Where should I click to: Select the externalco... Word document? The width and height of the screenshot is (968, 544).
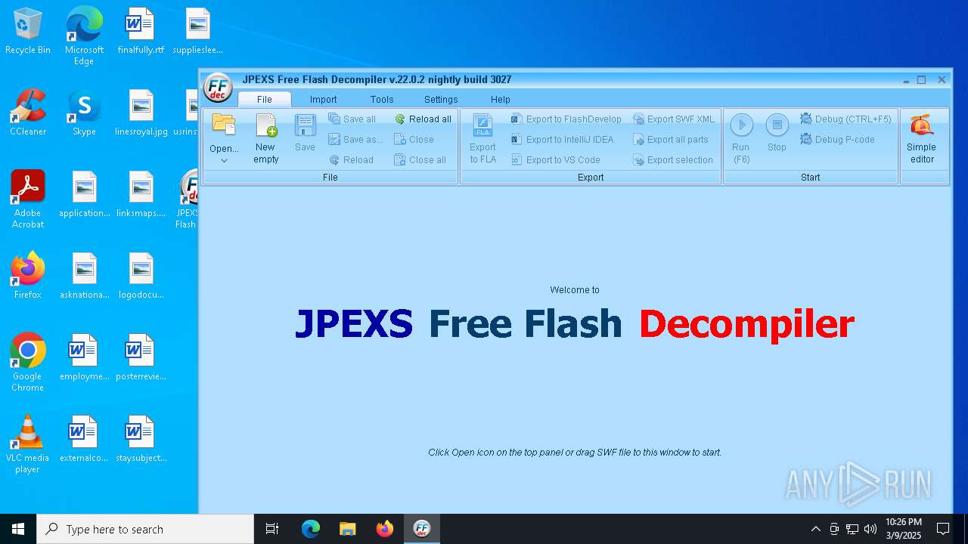click(84, 439)
